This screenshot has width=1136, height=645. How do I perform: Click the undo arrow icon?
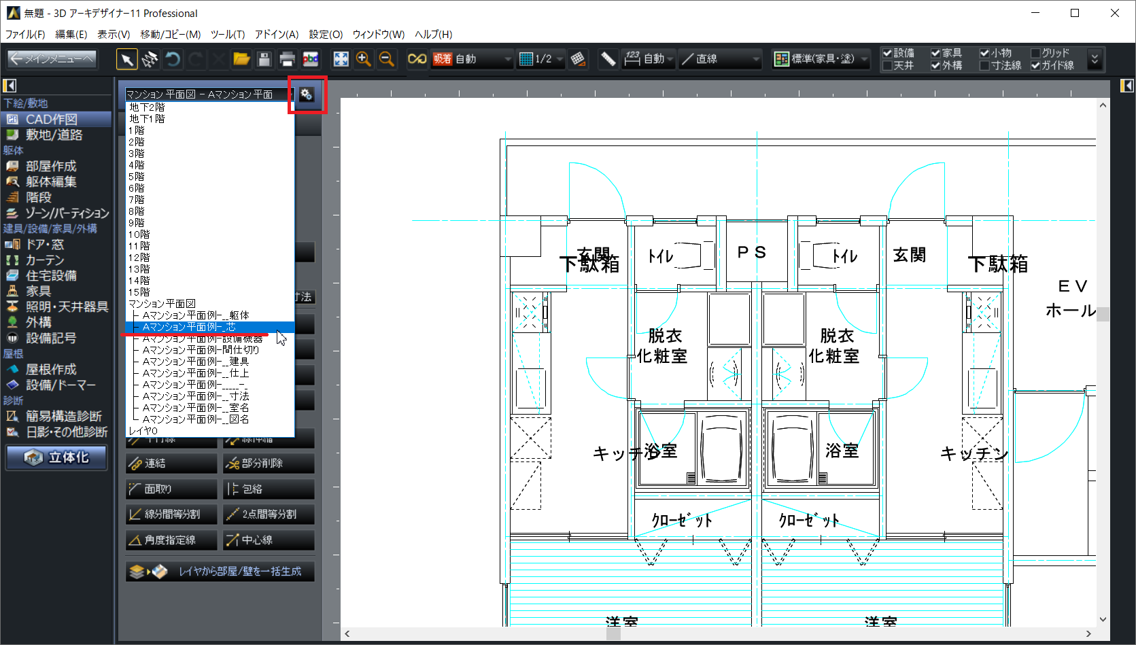(x=173, y=60)
